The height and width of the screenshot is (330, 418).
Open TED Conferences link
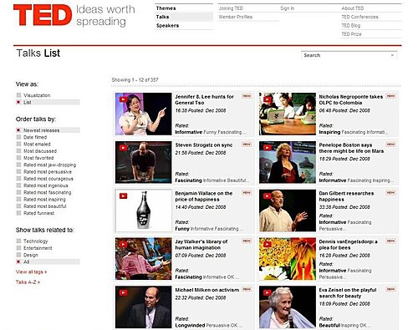click(359, 17)
